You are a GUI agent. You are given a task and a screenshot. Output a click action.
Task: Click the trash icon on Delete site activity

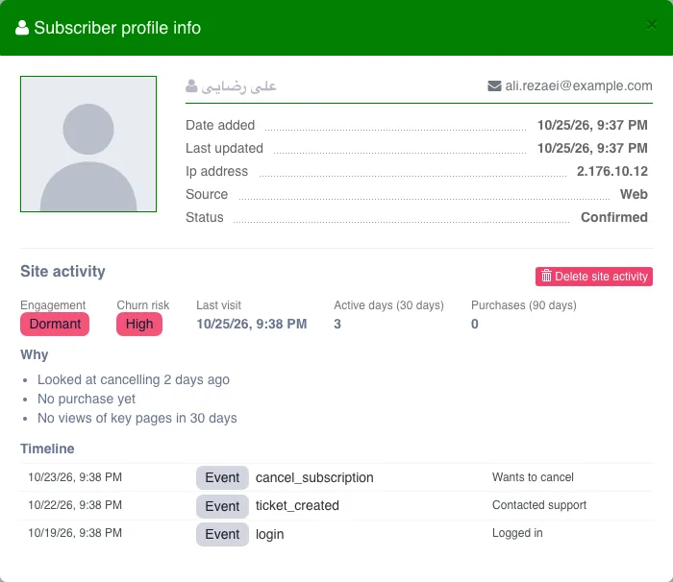click(546, 276)
